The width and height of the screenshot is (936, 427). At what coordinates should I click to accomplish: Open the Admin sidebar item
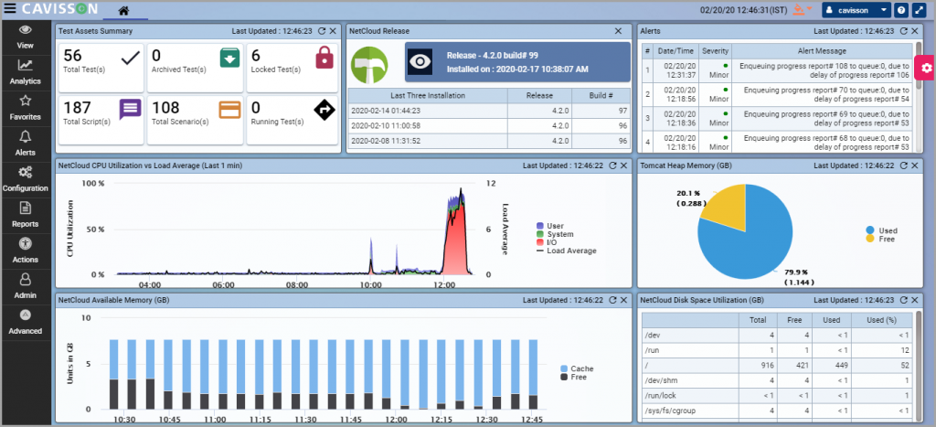pos(25,287)
